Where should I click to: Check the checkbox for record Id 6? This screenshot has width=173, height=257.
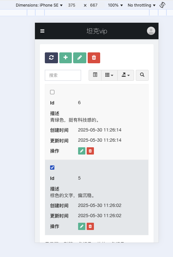tap(52, 92)
